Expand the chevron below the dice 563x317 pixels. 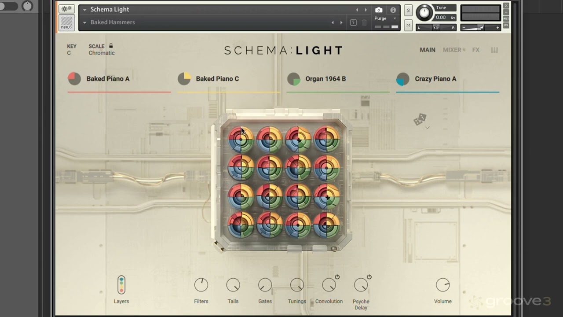427,128
